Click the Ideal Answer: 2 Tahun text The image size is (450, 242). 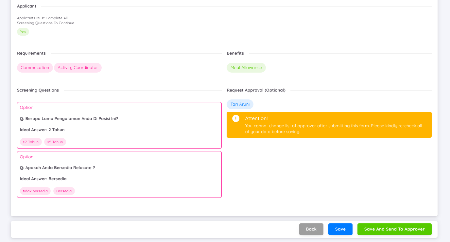(x=42, y=130)
